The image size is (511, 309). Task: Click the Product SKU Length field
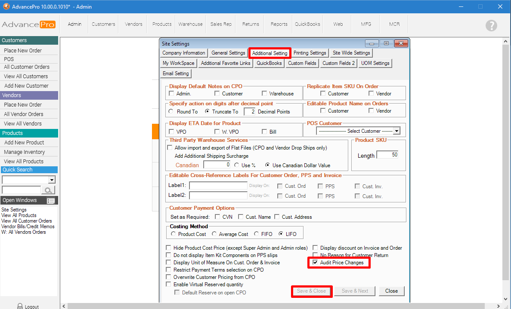pyautogui.click(x=387, y=155)
